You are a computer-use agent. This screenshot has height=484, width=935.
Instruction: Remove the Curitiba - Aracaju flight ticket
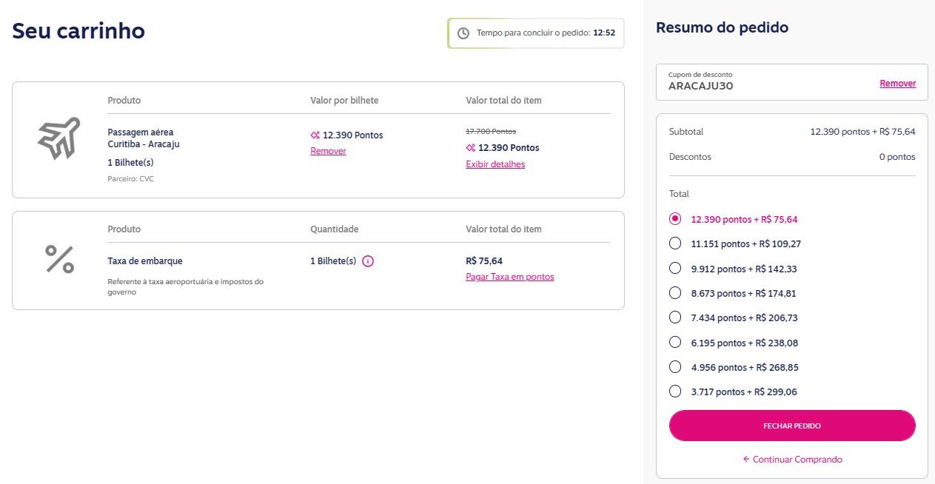328,151
